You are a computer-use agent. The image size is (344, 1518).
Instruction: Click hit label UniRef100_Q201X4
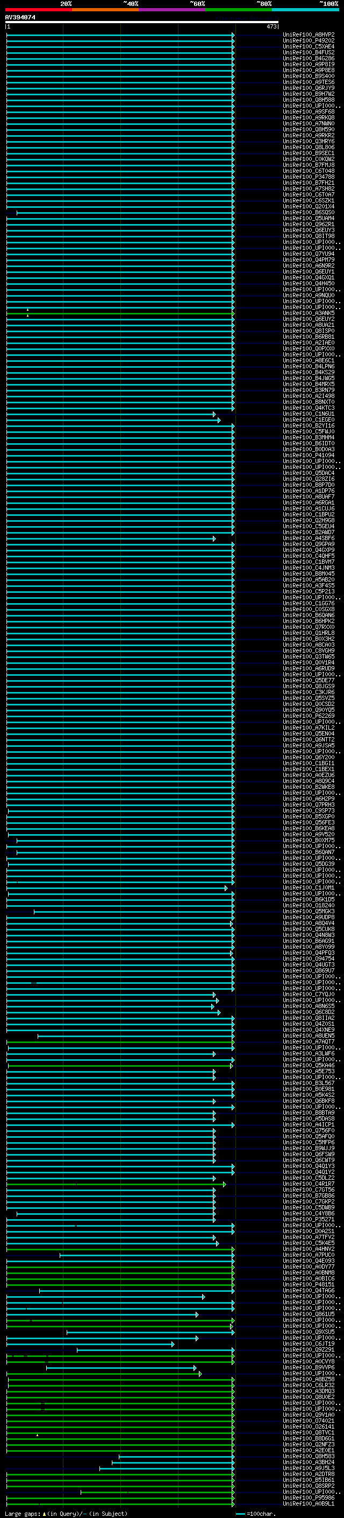point(309,207)
